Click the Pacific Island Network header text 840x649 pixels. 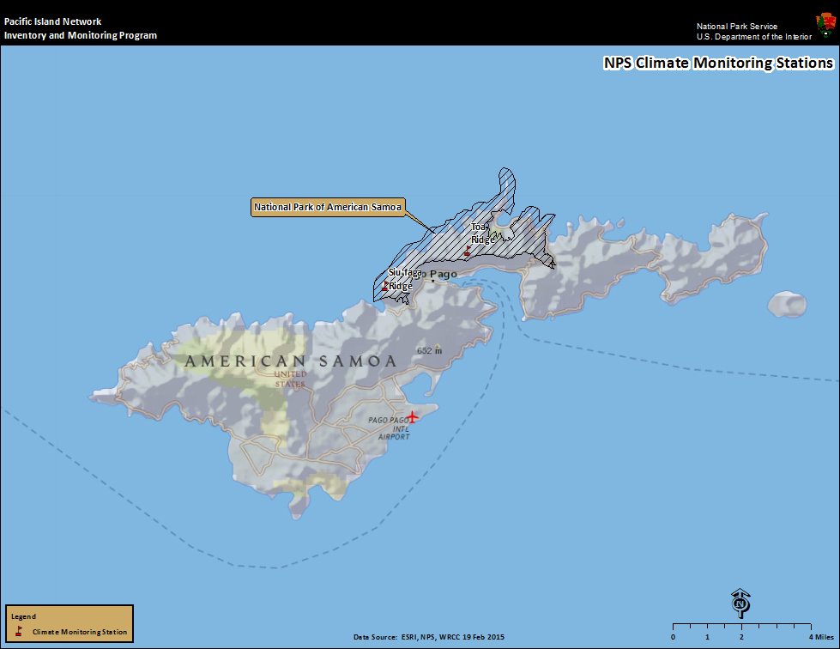[52, 21]
